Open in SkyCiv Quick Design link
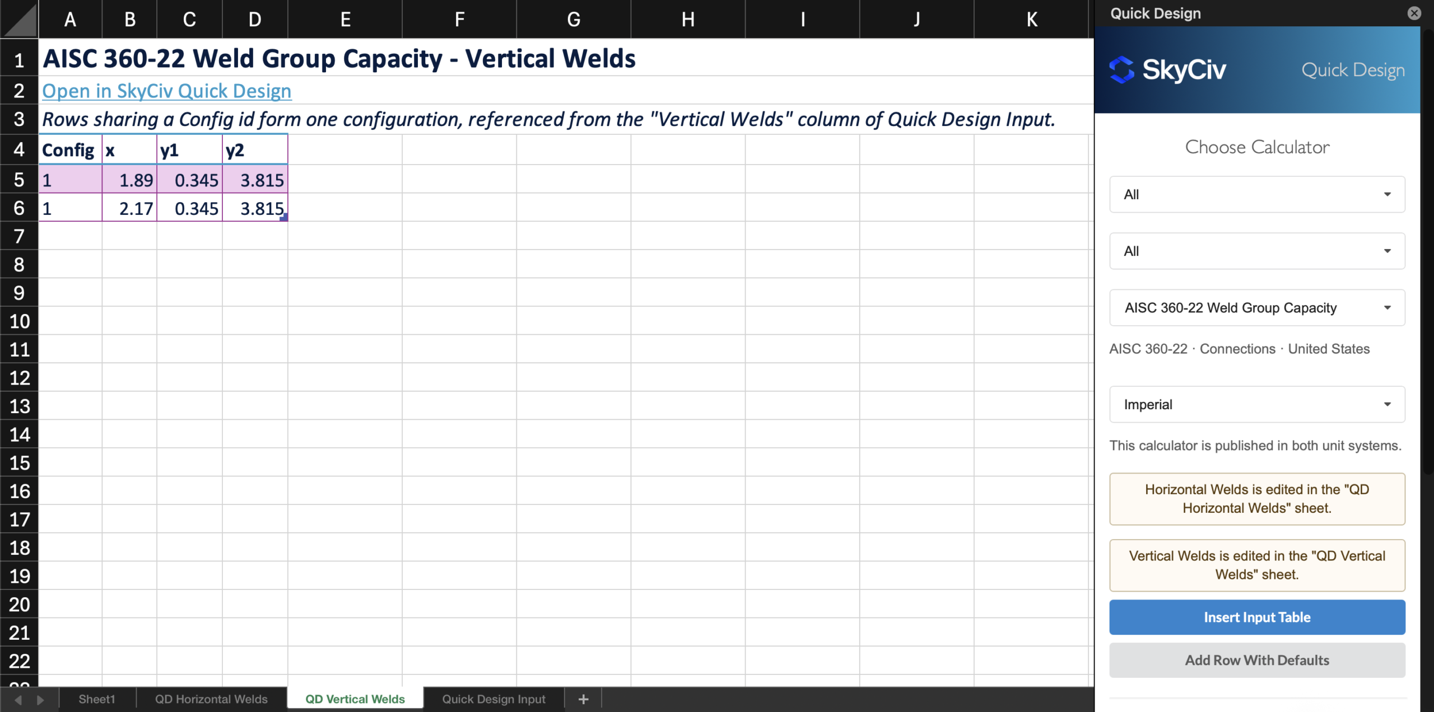Viewport: 1434px width, 712px height. coord(167,91)
